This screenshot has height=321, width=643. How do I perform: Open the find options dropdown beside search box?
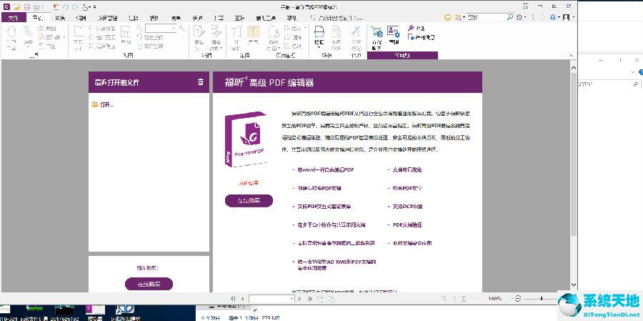coord(464,17)
